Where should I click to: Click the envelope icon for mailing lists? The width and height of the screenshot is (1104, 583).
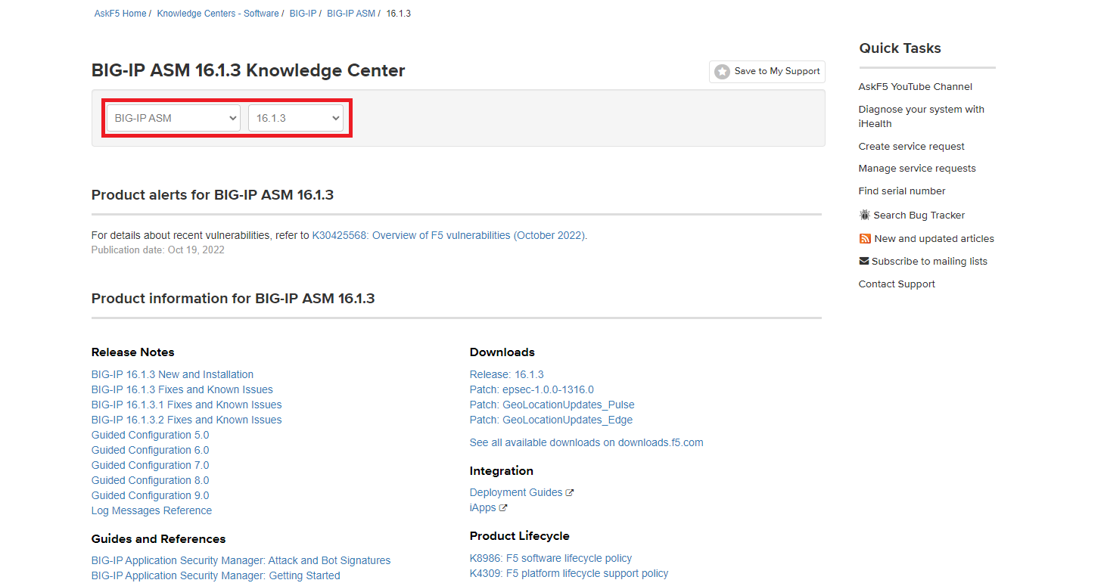point(864,261)
